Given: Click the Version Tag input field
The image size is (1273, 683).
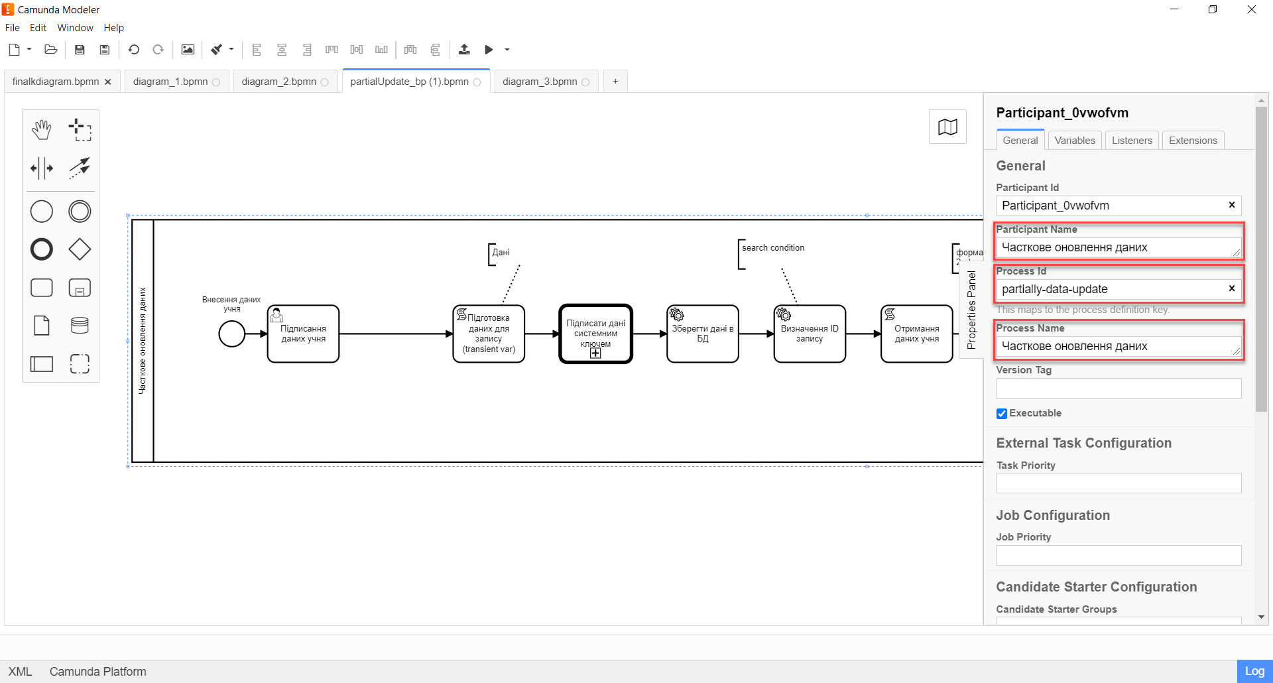Looking at the screenshot, I should [x=1118, y=389].
